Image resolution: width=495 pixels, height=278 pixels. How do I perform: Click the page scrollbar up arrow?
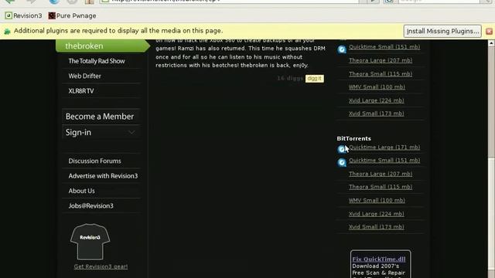[491, 43]
